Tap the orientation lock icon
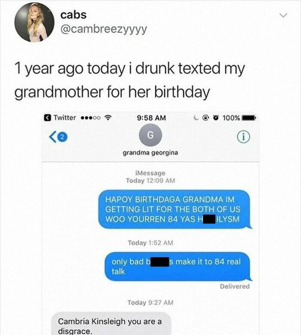The height and width of the screenshot is (335, 301). (206, 118)
